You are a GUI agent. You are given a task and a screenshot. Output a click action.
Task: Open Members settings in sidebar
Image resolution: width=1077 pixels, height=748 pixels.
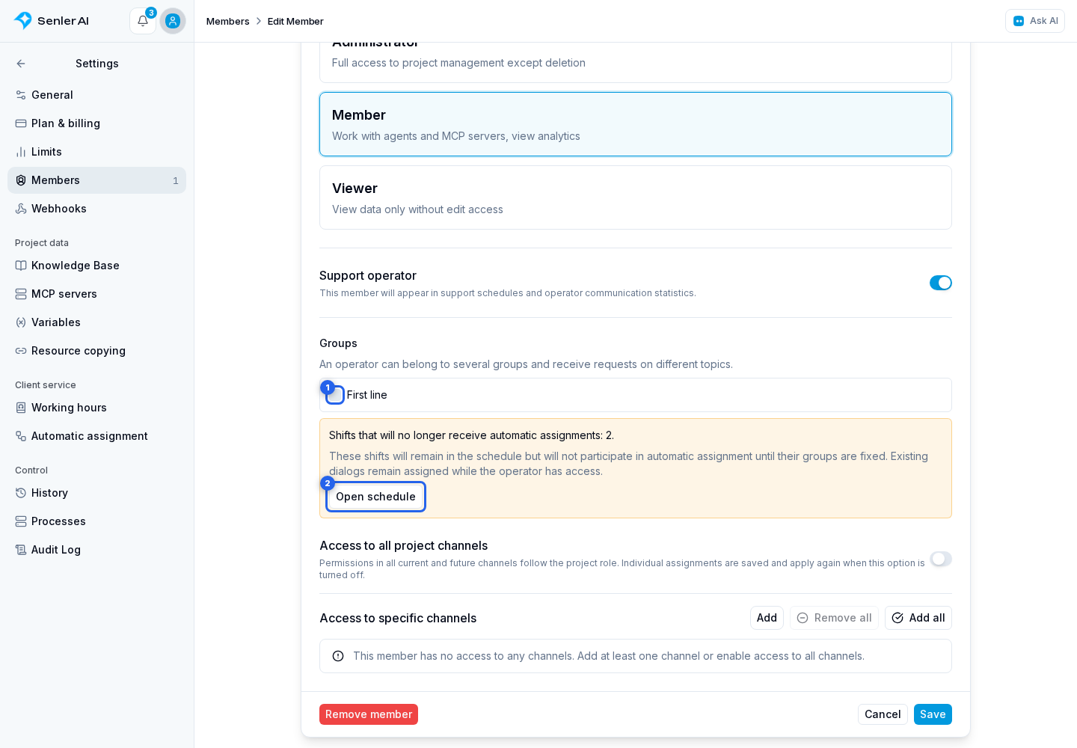(x=96, y=180)
